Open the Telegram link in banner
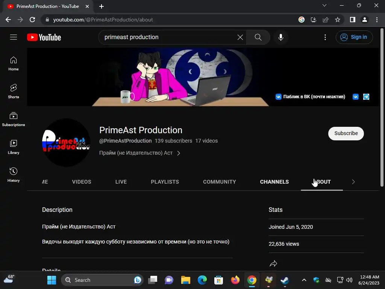385x289 pixels. coord(366,97)
